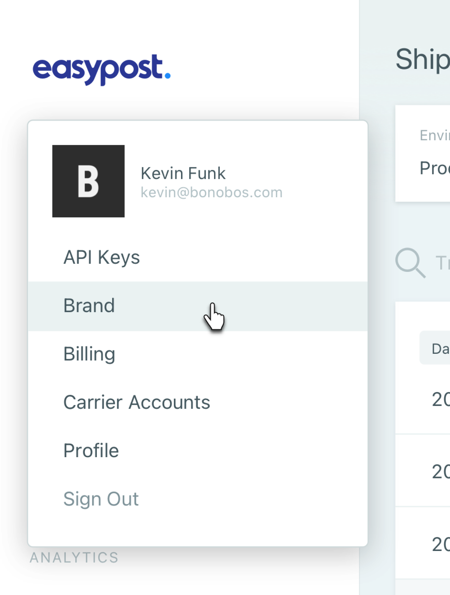Click the dark B avatar image
The width and height of the screenshot is (450, 595).
pos(88,181)
